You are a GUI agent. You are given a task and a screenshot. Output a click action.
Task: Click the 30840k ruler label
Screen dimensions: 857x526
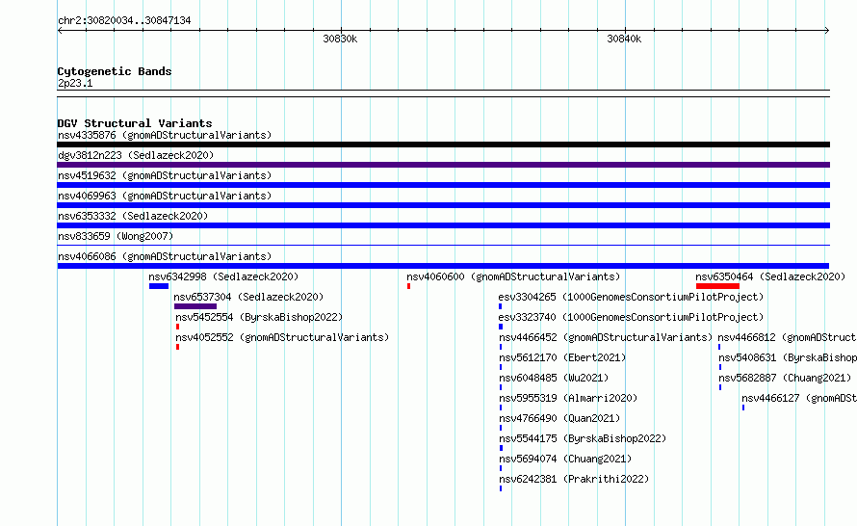pyautogui.click(x=624, y=39)
